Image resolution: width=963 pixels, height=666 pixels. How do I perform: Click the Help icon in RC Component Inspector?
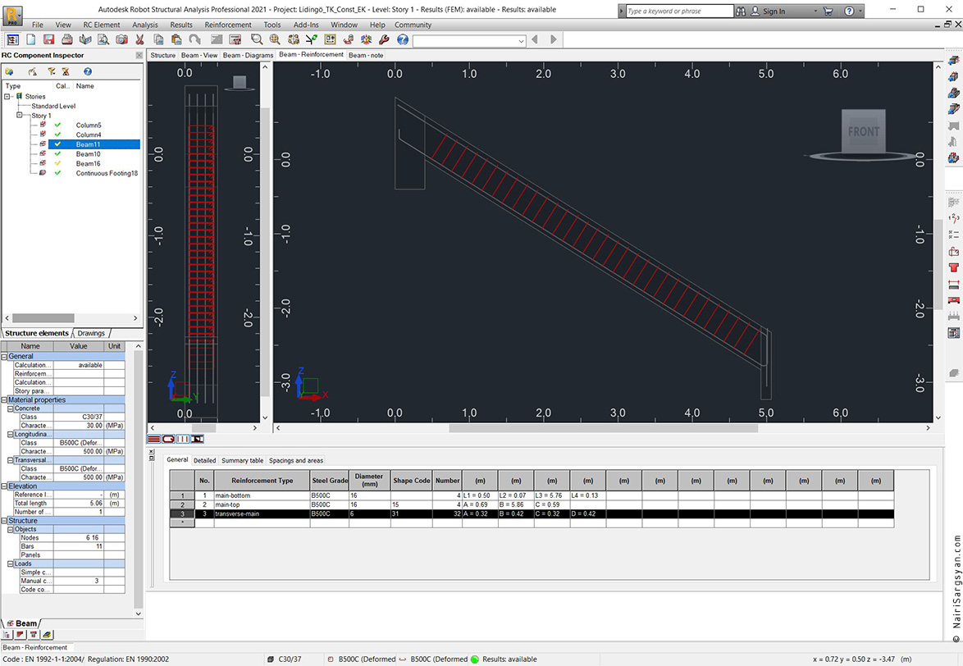(88, 72)
